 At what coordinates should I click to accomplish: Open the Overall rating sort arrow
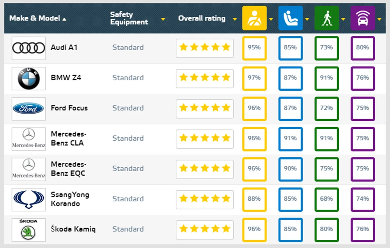coord(235,19)
